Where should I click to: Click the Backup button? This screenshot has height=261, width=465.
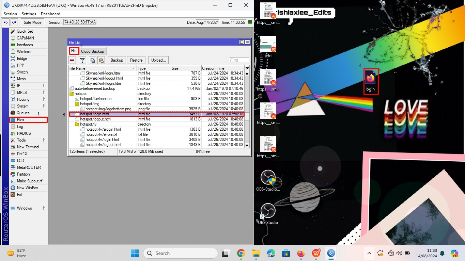point(117,60)
